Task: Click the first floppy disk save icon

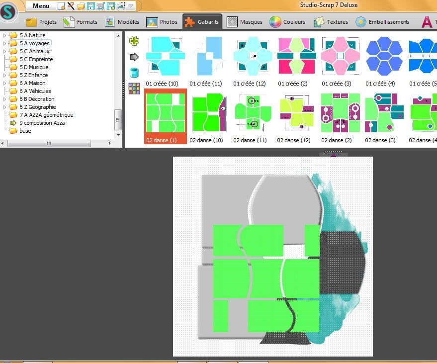Action: pos(91,6)
